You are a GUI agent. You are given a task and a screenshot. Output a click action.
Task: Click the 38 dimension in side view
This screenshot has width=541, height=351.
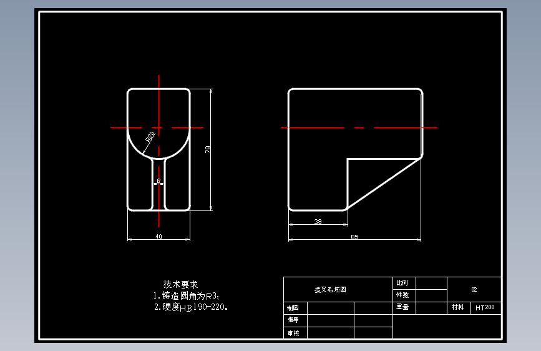pos(318,222)
